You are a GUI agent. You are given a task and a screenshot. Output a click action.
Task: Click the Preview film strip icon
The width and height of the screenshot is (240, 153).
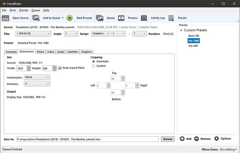click(121, 18)
